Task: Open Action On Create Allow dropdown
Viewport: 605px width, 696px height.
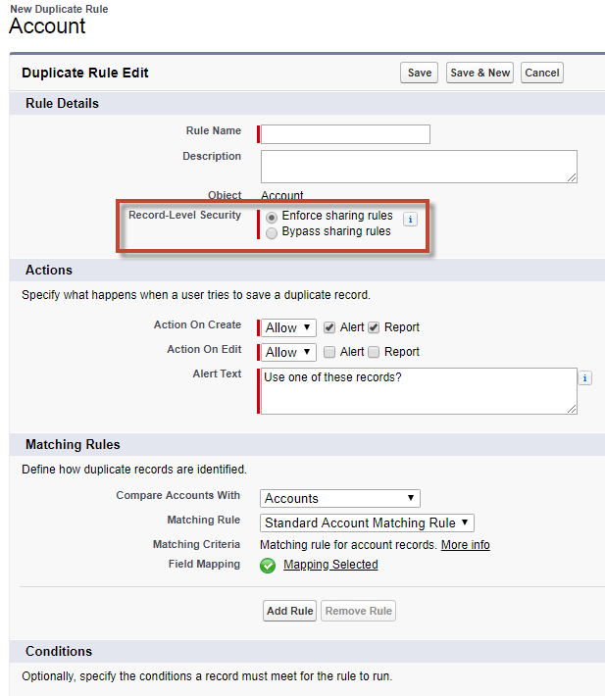Action: point(288,327)
